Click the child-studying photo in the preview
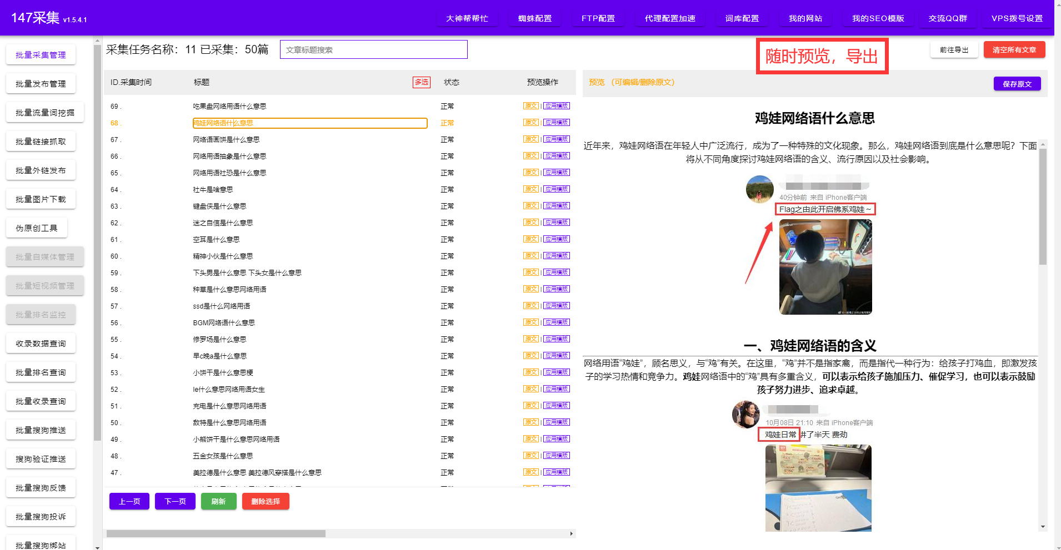 (825, 267)
